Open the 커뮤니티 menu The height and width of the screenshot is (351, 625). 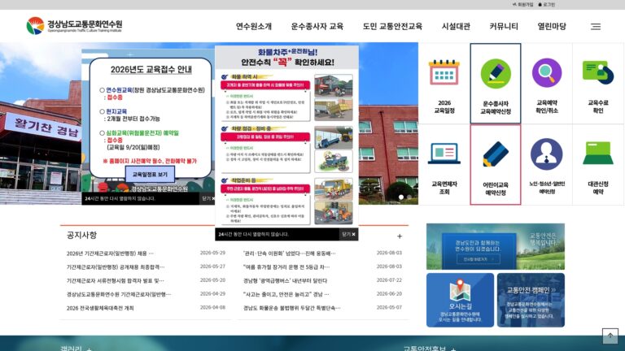(504, 27)
